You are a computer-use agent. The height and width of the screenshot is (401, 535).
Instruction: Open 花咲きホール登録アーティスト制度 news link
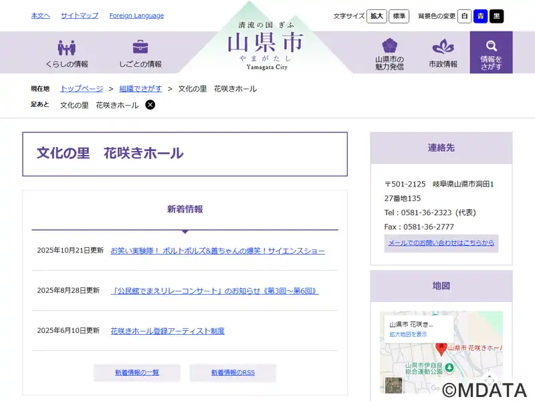click(x=167, y=331)
